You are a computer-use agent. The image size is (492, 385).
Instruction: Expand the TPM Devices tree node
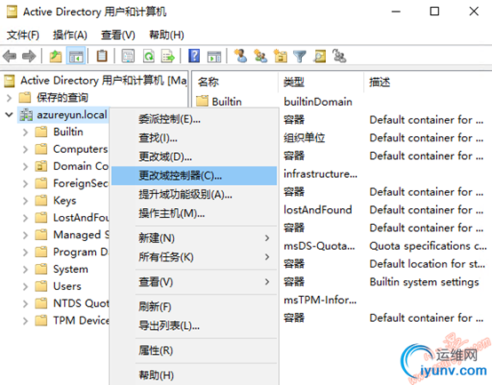tap(26, 321)
